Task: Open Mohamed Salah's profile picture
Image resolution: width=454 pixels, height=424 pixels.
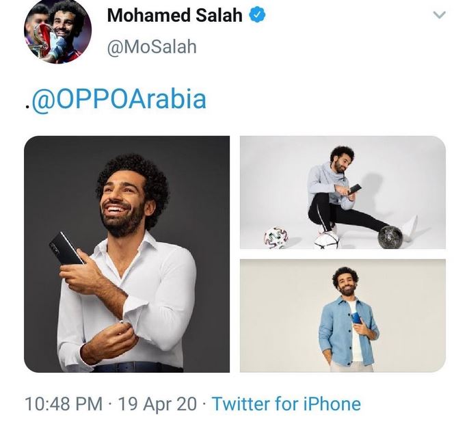Action: click(57, 30)
